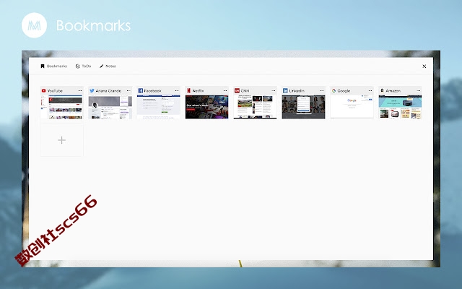
Task: Add a new bookmark with plus tile
Action: (61, 140)
